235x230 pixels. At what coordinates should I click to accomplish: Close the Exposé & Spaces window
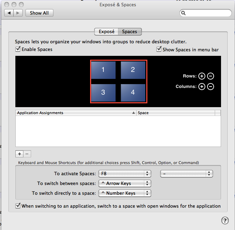click(x=7, y=5)
